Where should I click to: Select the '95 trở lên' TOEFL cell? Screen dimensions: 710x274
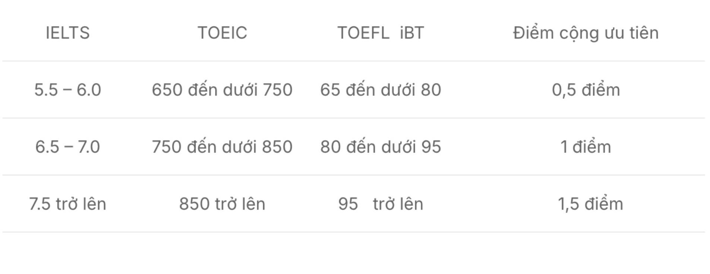(381, 204)
